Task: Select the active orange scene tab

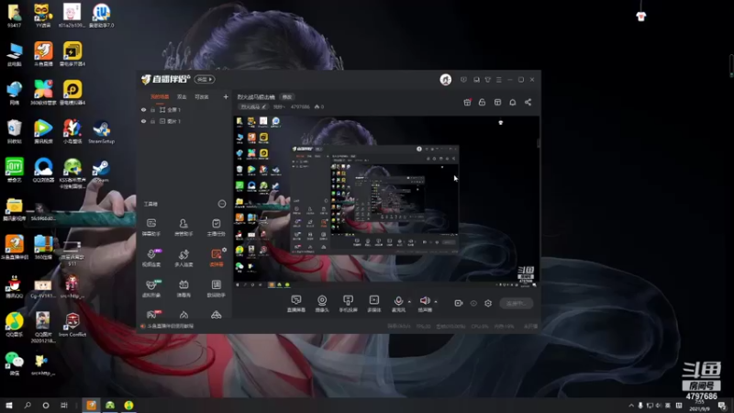Action: (x=160, y=97)
